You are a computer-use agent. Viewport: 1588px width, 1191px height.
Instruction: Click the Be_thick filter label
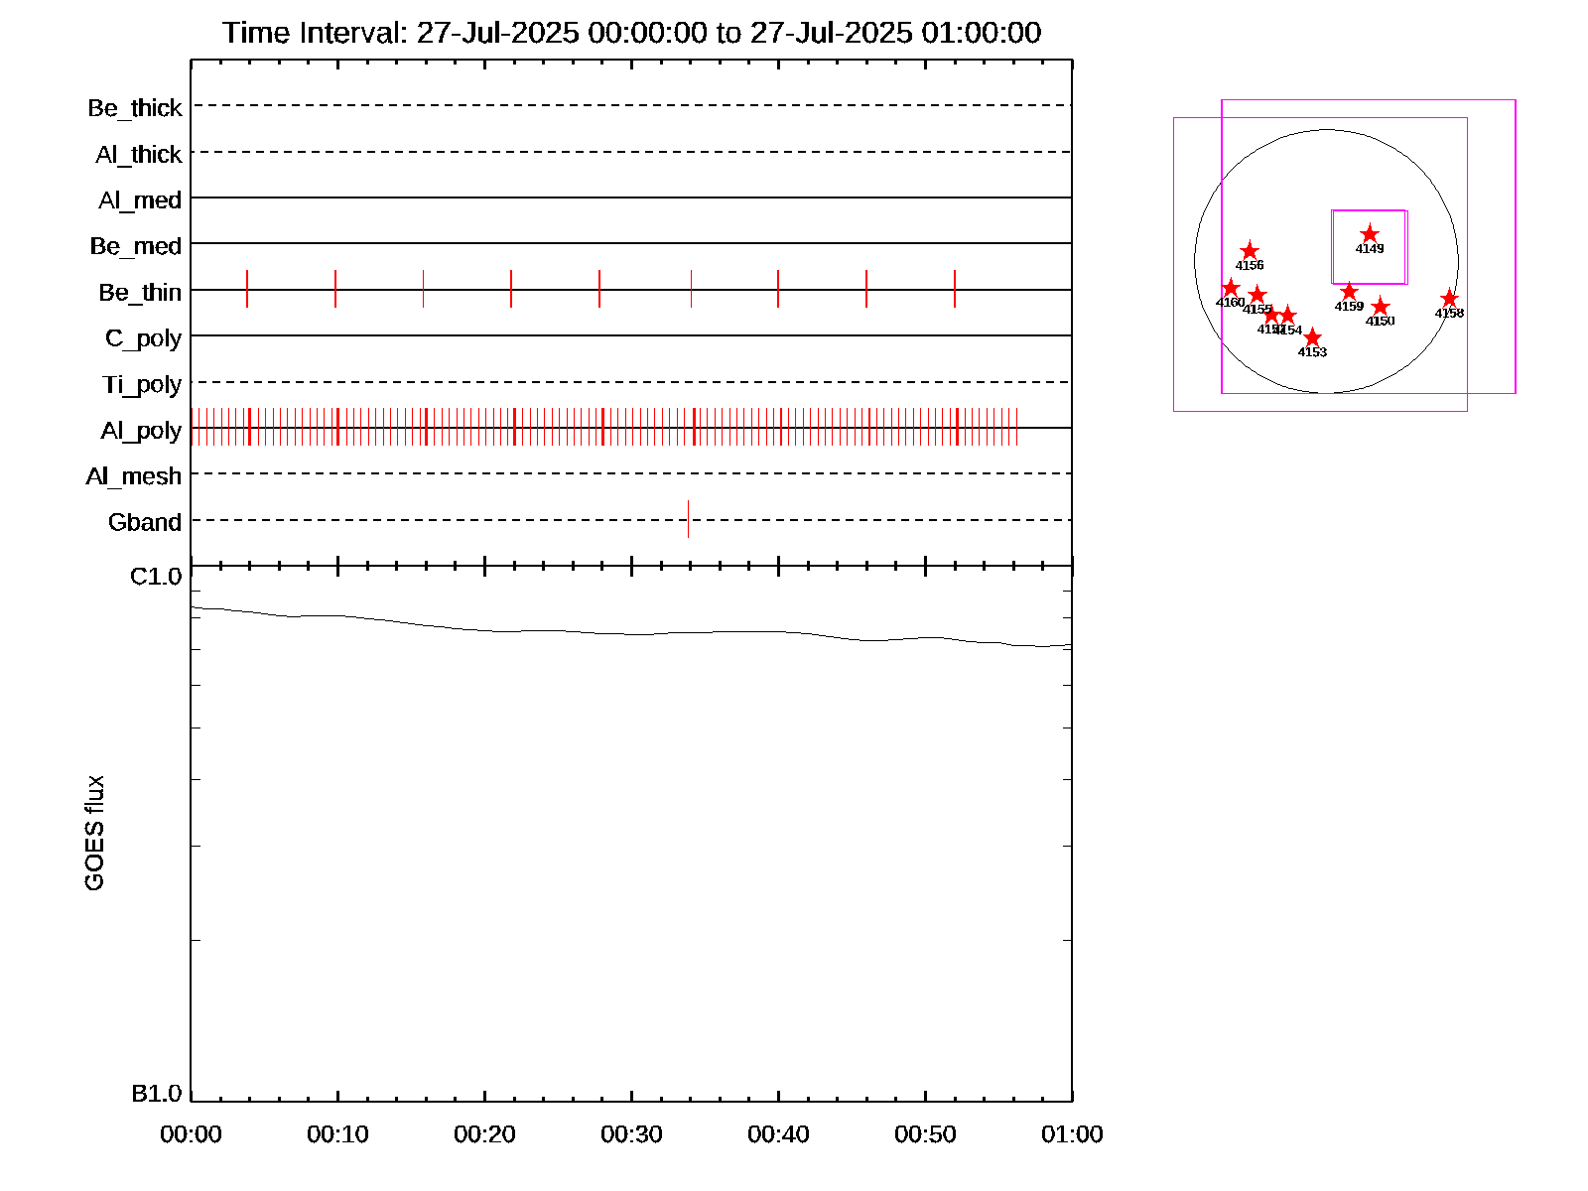135,108
